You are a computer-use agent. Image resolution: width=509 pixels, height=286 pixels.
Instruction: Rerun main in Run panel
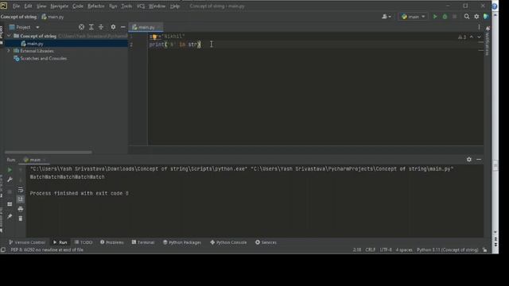pos(10,169)
